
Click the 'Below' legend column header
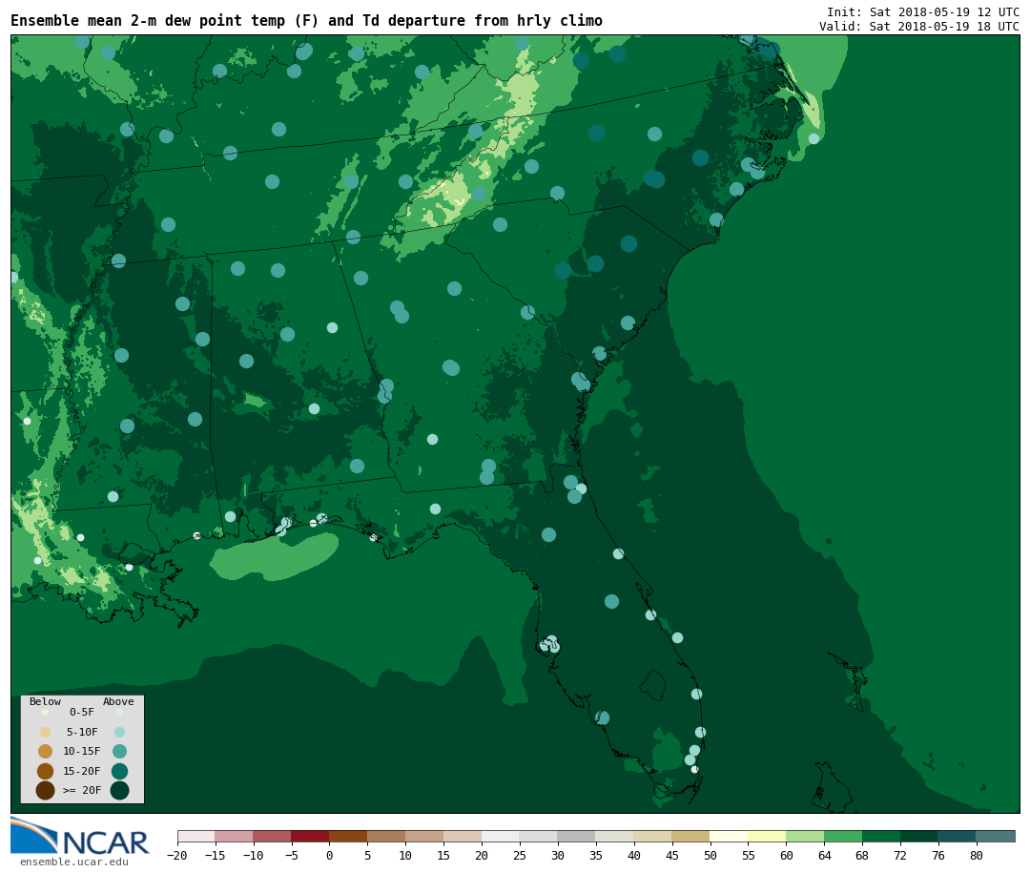(x=45, y=701)
